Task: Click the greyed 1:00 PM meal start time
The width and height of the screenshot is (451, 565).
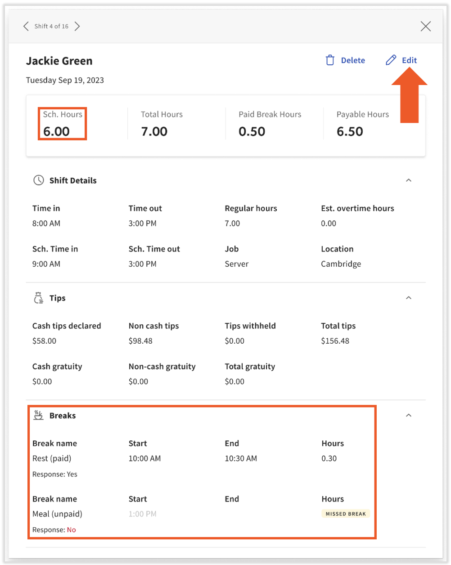Action: tap(142, 514)
